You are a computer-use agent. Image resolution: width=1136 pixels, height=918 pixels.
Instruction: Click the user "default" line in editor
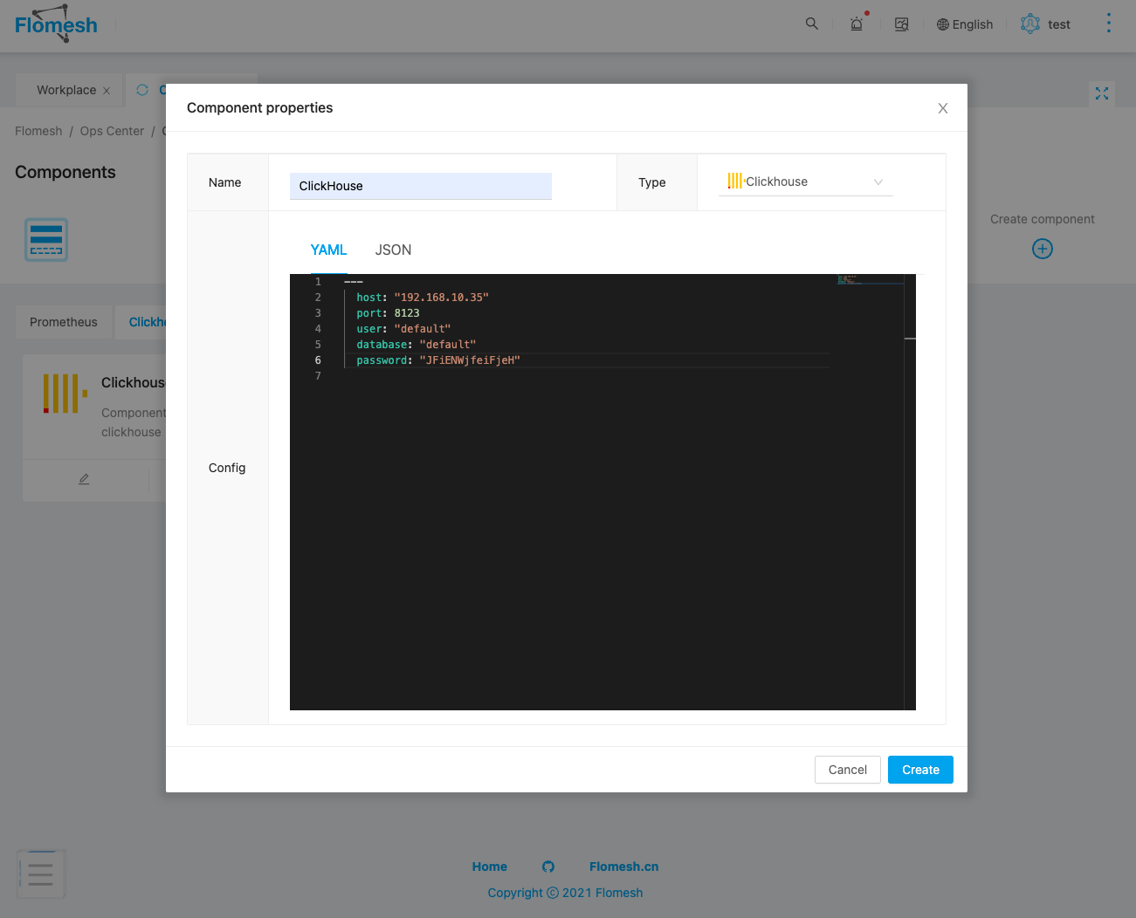[x=586, y=329]
